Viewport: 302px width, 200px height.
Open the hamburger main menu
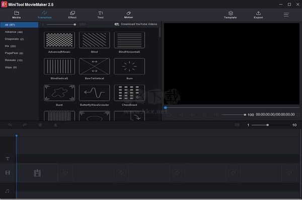click(286, 15)
